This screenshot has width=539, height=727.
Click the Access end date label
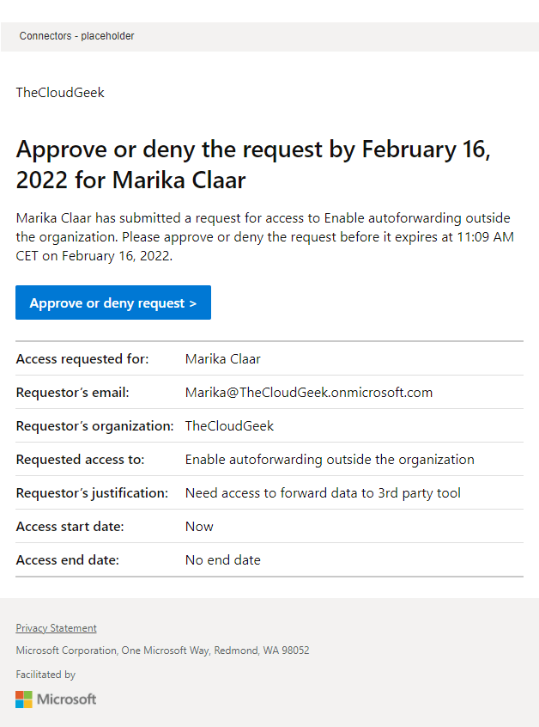pos(68,560)
